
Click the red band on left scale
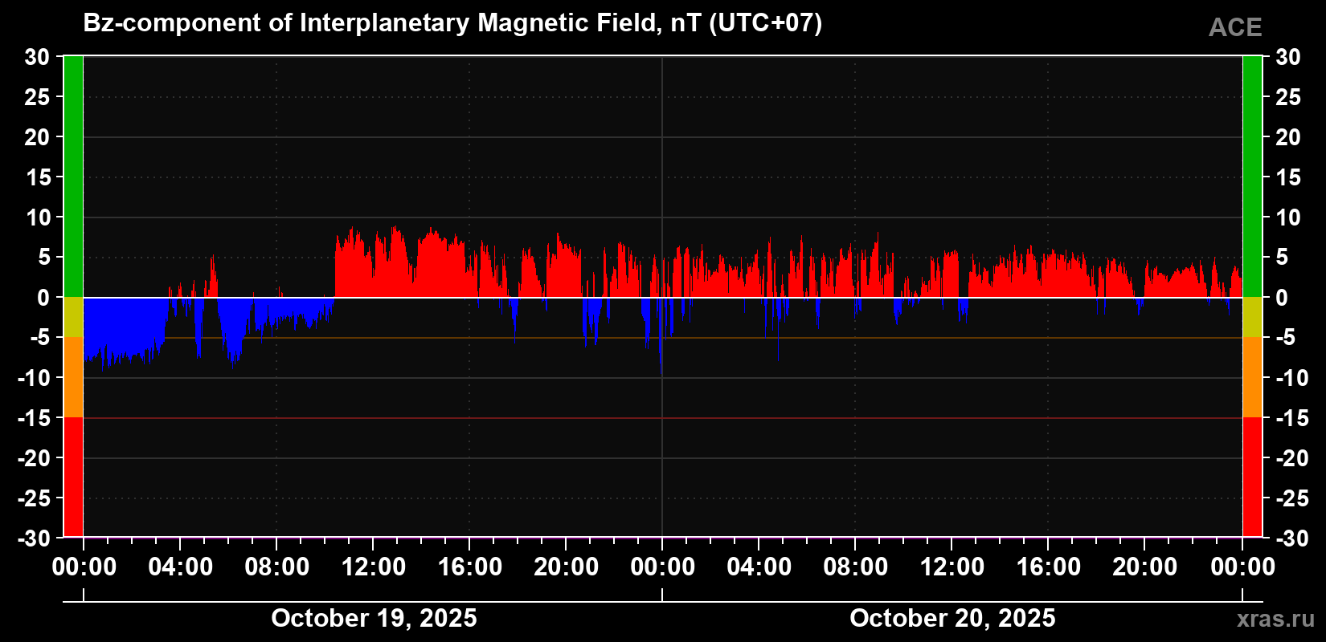click(73, 477)
